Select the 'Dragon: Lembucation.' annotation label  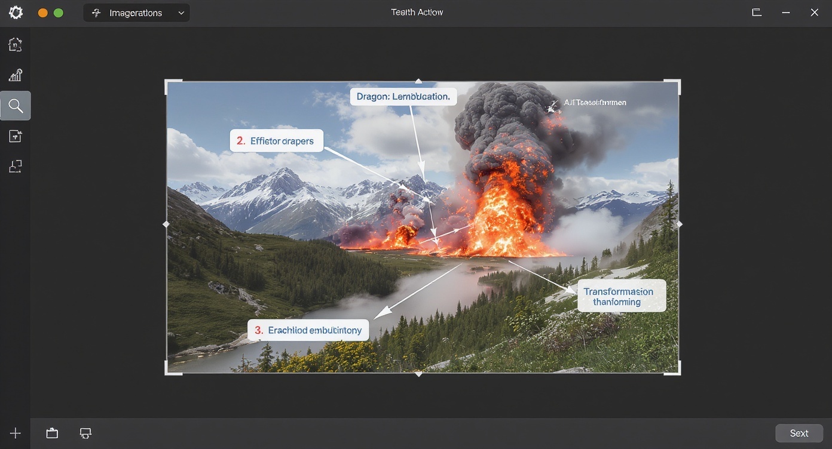[403, 97]
